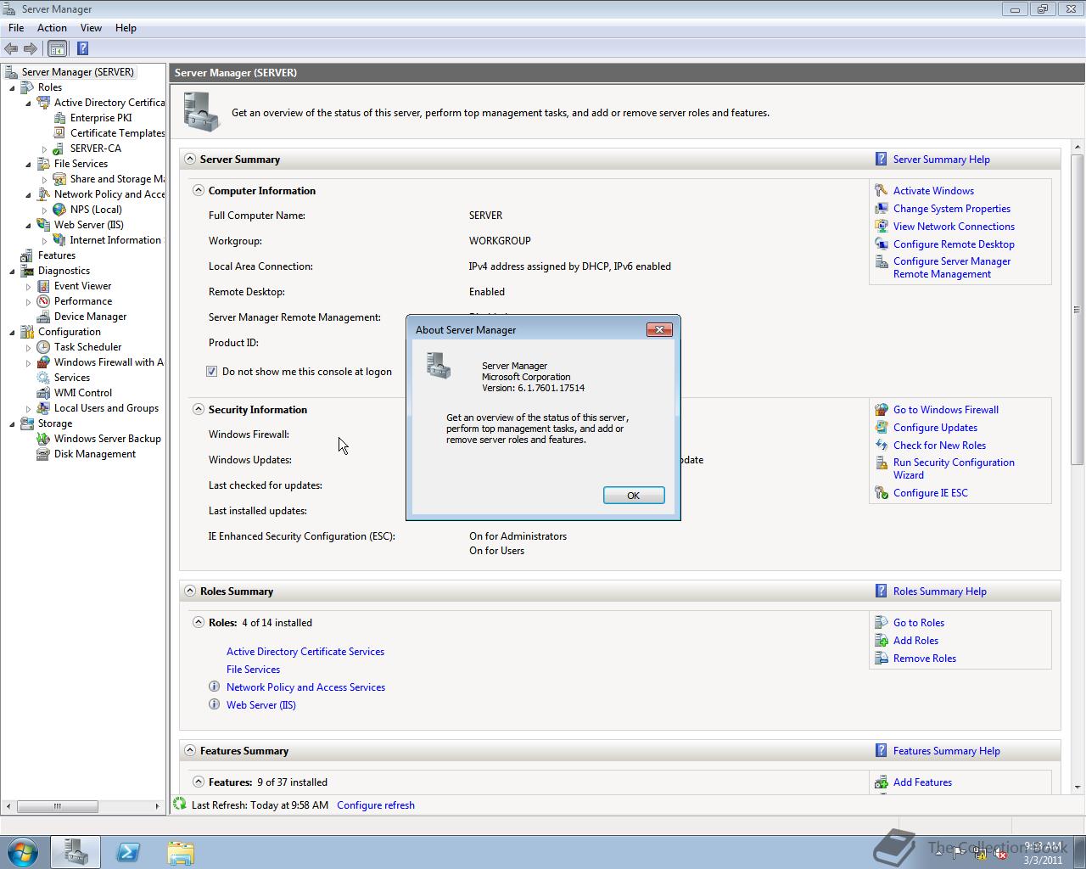Select the Disk Management icon in tree
The width and height of the screenshot is (1086, 869).
43,454
